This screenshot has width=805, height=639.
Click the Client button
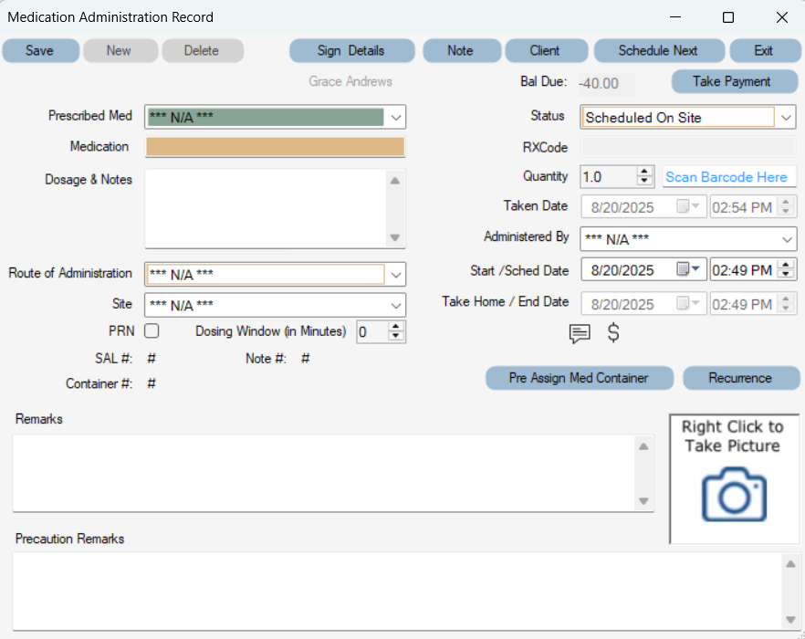click(x=546, y=50)
